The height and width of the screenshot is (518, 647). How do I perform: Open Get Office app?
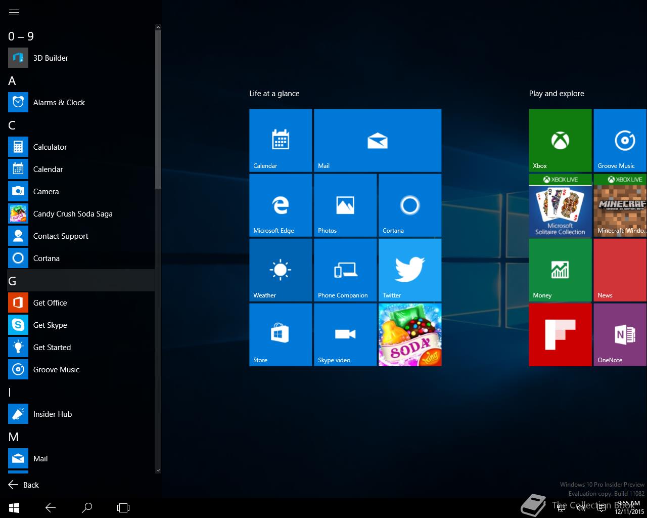click(81, 303)
